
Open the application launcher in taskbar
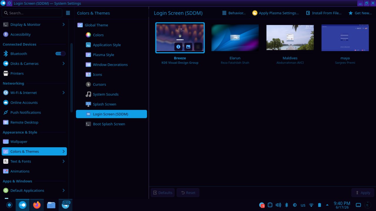(9, 205)
